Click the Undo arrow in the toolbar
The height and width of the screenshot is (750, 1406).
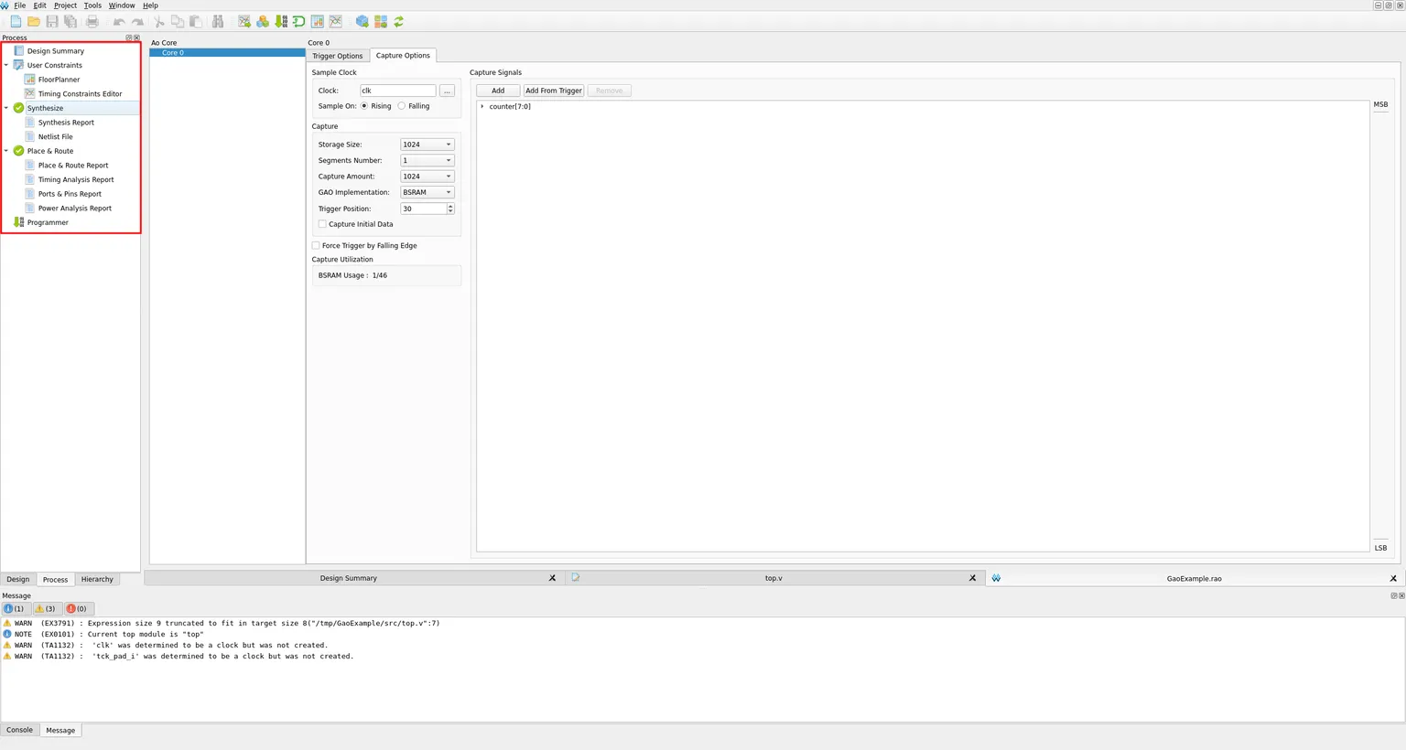point(119,21)
